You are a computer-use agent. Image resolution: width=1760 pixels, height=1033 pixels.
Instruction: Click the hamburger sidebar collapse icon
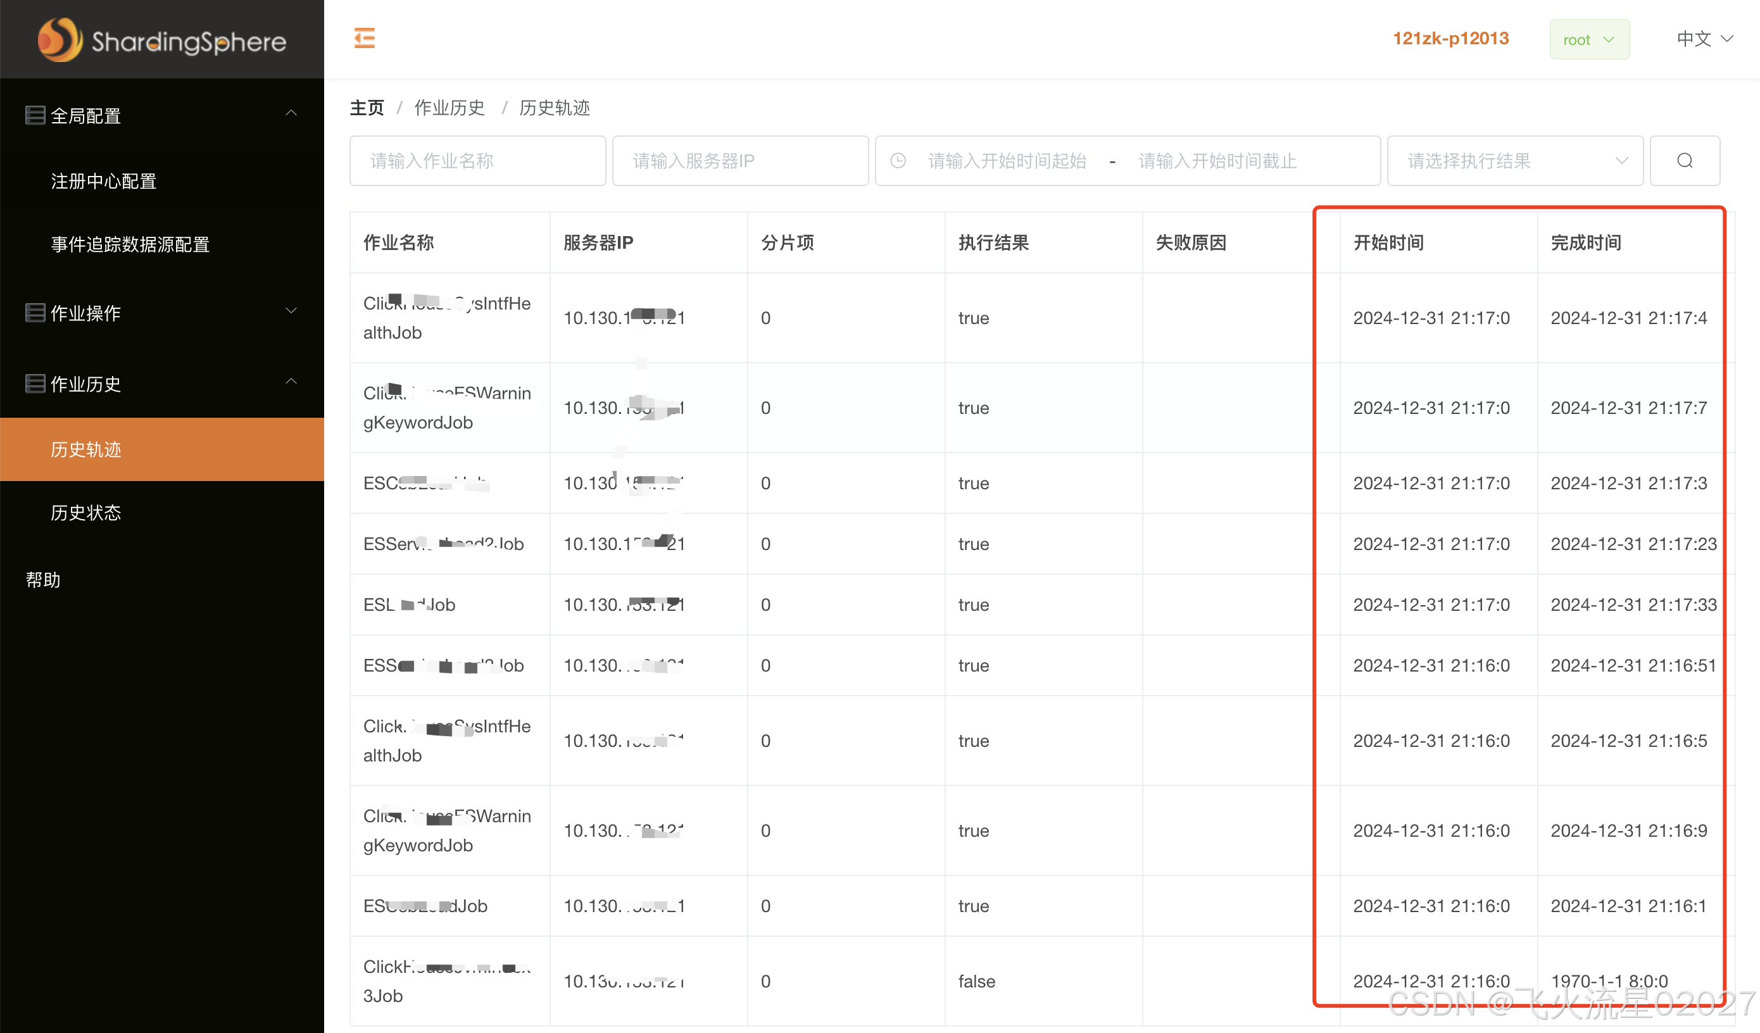pyautogui.click(x=364, y=39)
